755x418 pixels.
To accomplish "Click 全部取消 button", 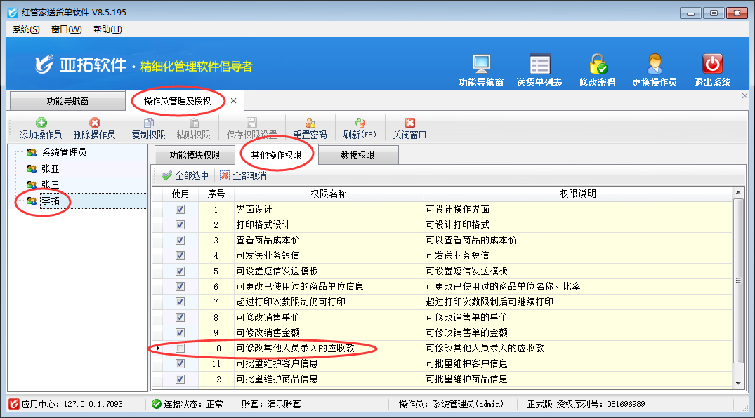I will coord(243,175).
